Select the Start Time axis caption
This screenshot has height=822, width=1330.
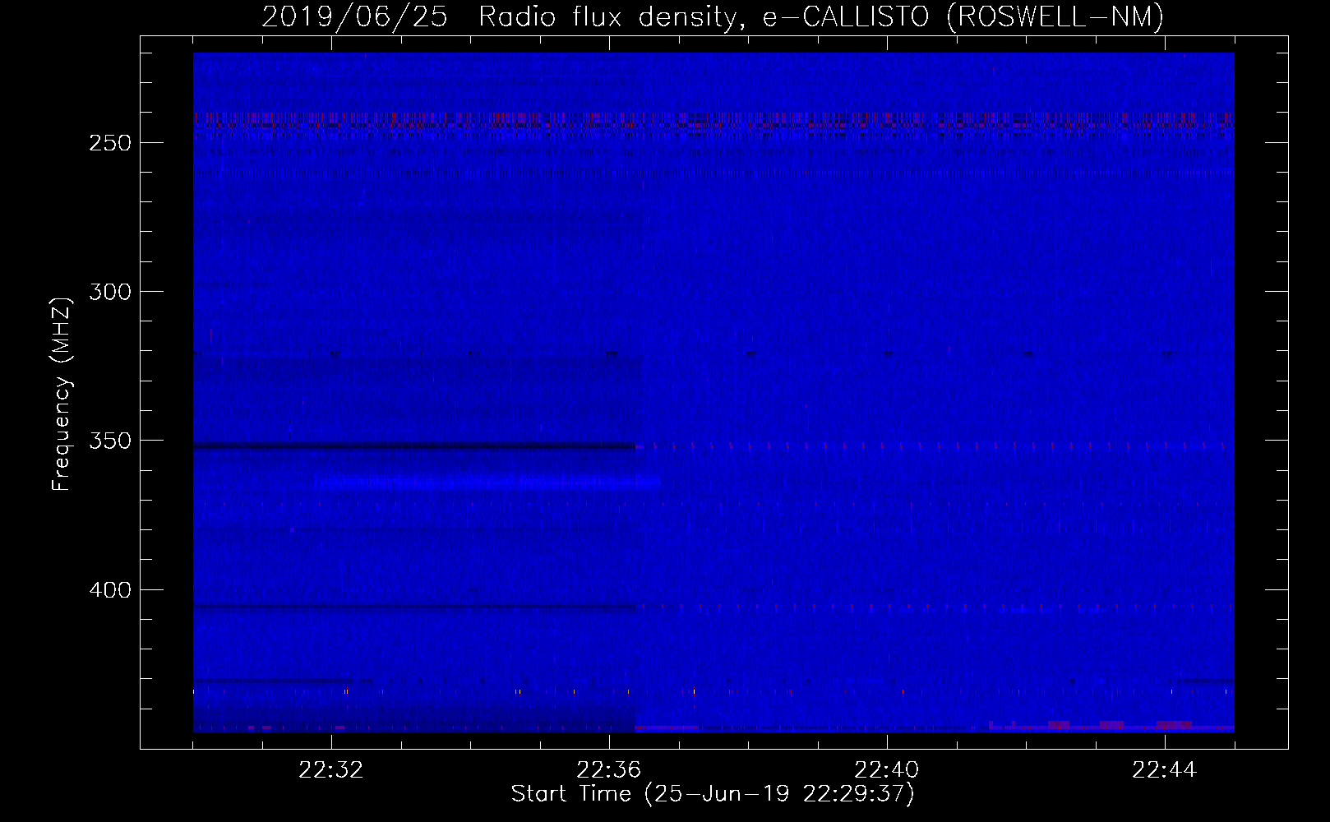pyautogui.click(x=713, y=794)
